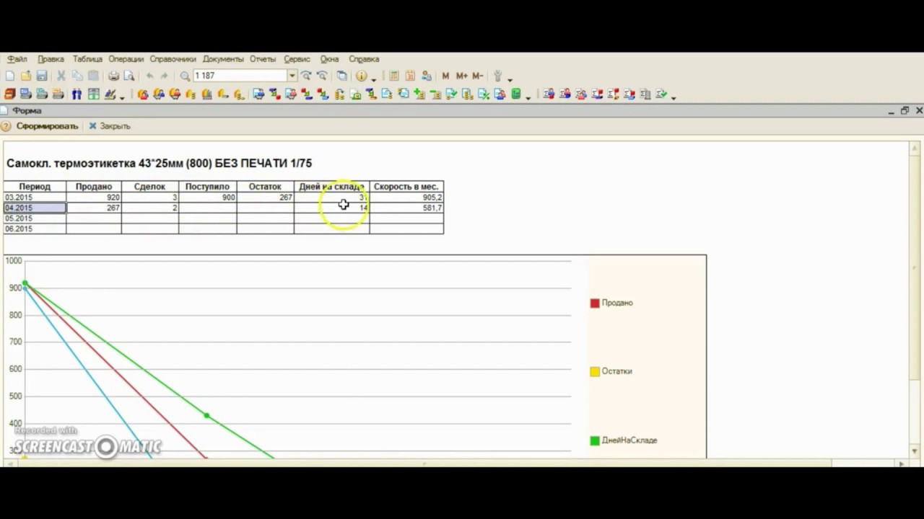
Task: Click the M+ memory add button
Action: (462, 76)
